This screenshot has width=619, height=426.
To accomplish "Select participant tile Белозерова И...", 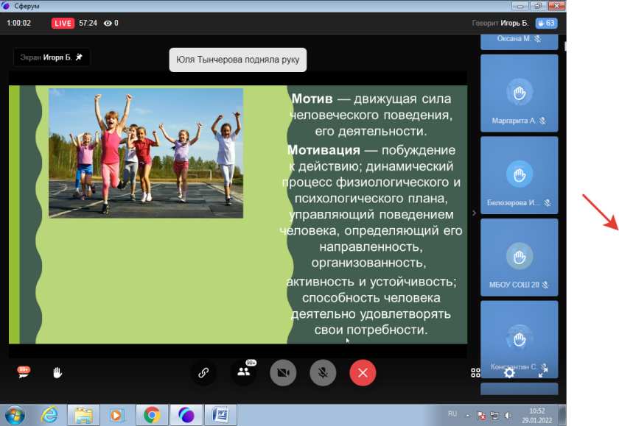I will click(x=519, y=175).
